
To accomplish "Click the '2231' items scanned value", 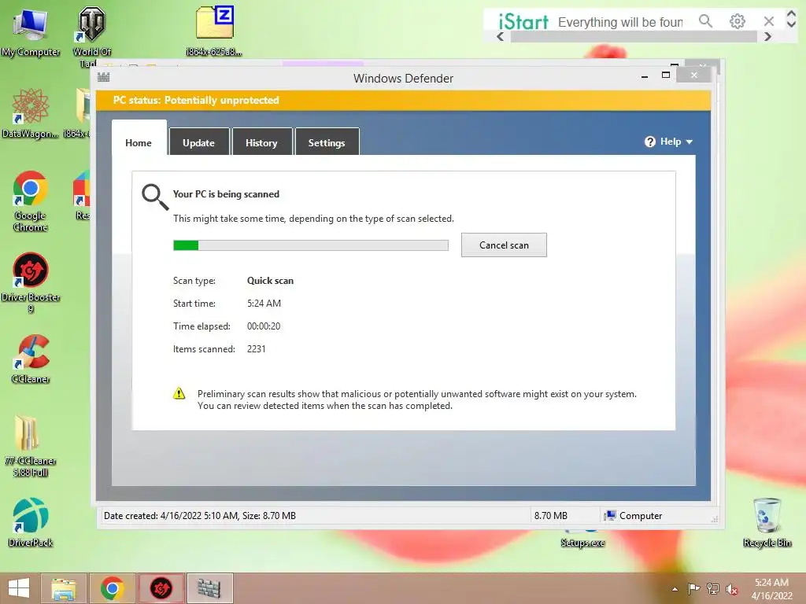I will [x=257, y=348].
